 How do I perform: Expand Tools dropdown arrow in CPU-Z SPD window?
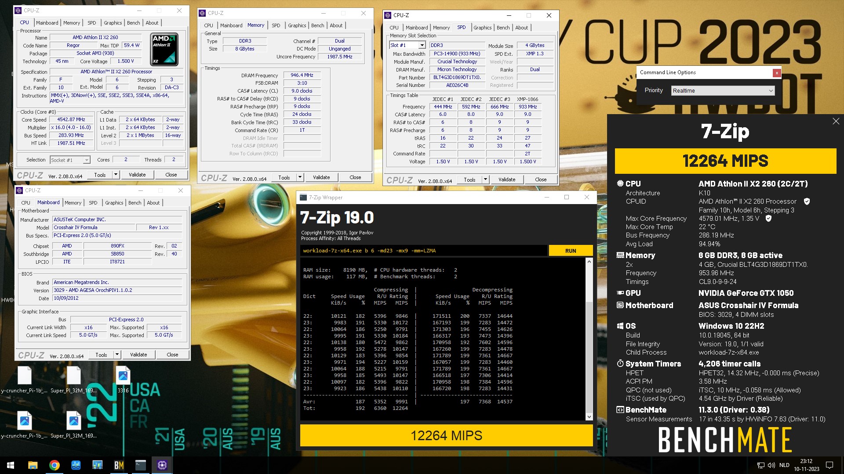(x=485, y=180)
